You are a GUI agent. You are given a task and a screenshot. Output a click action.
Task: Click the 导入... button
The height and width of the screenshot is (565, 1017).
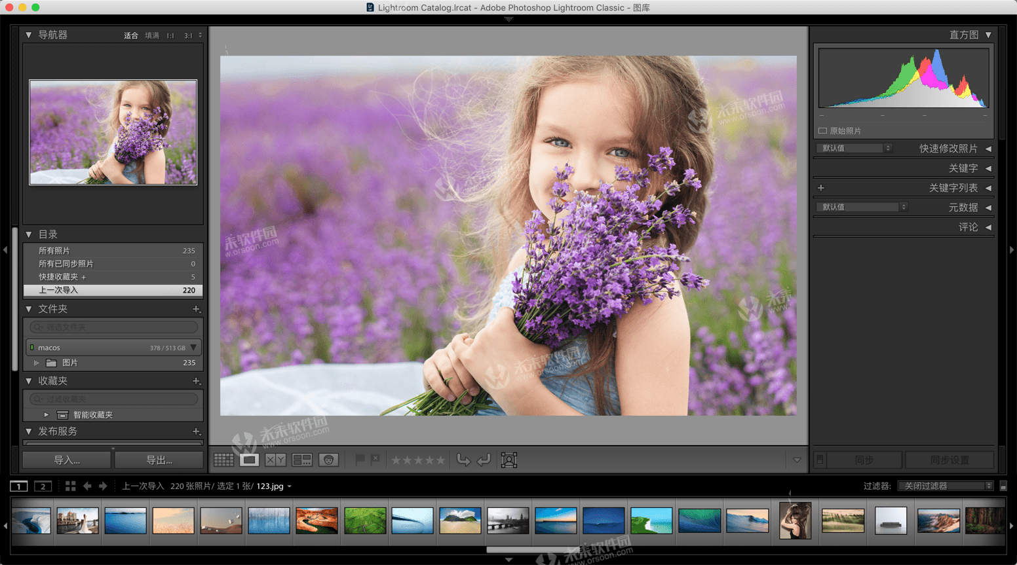(67, 460)
